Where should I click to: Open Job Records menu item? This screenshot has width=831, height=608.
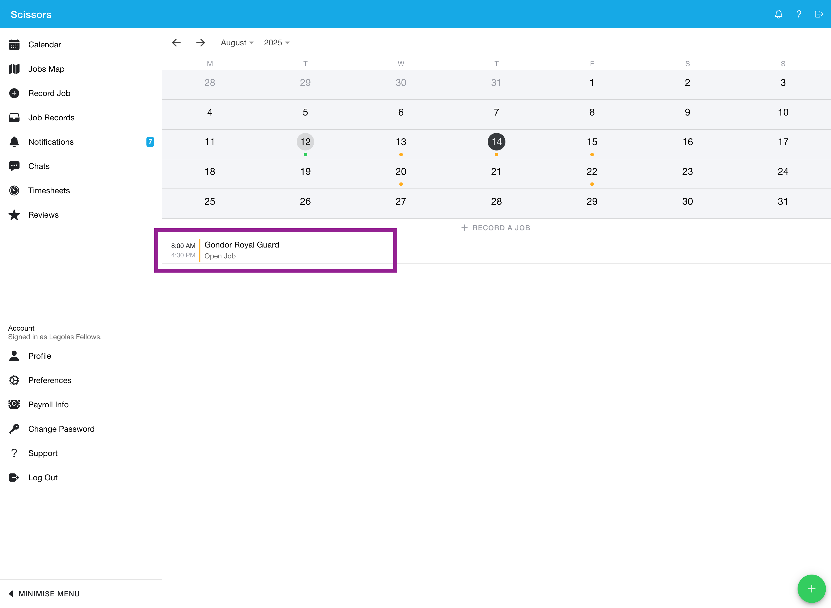[51, 117]
